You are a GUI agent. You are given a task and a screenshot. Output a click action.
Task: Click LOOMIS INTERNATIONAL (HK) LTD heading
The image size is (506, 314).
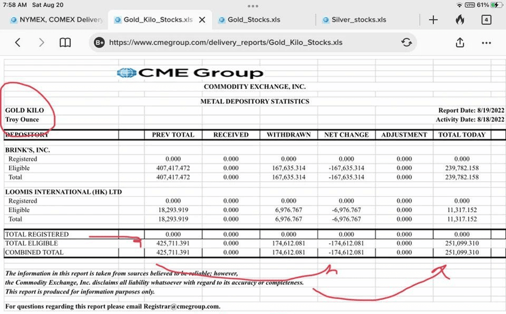[x=64, y=192]
